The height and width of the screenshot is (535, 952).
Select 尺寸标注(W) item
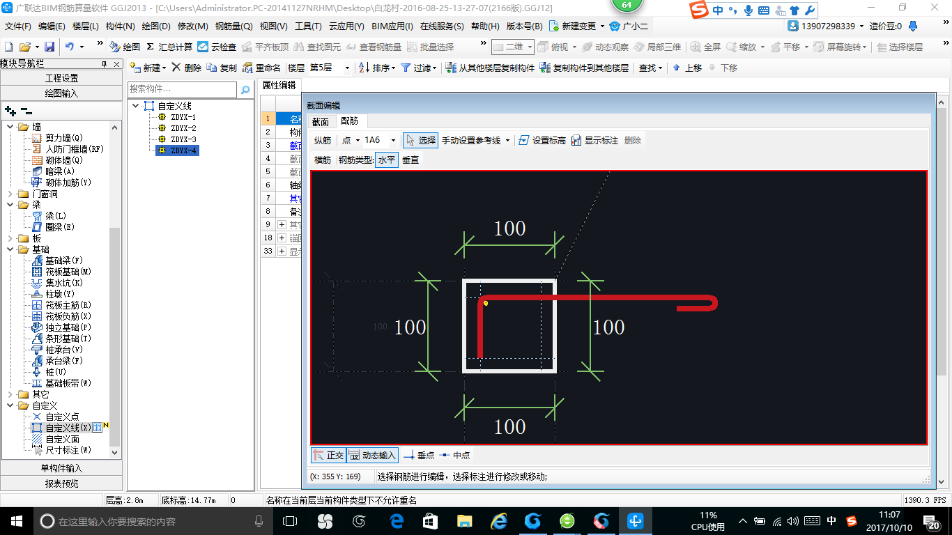pos(61,450)
